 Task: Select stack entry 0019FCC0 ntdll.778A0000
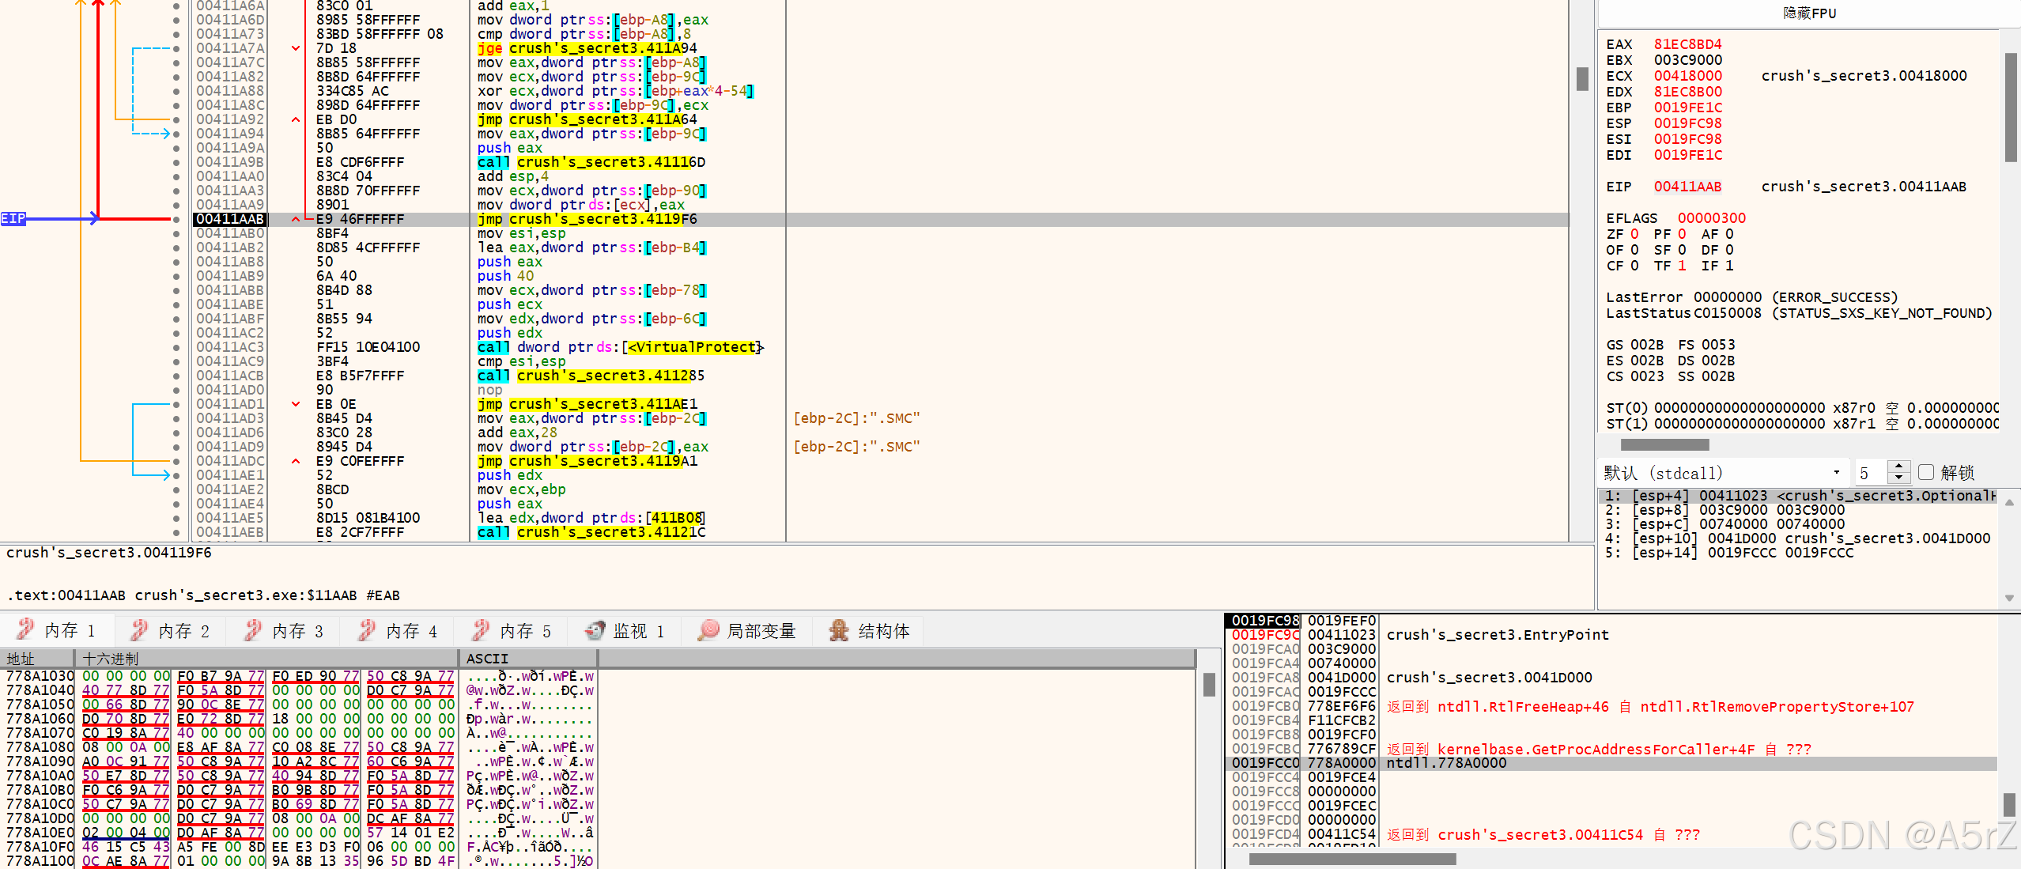pos(1611,763)
